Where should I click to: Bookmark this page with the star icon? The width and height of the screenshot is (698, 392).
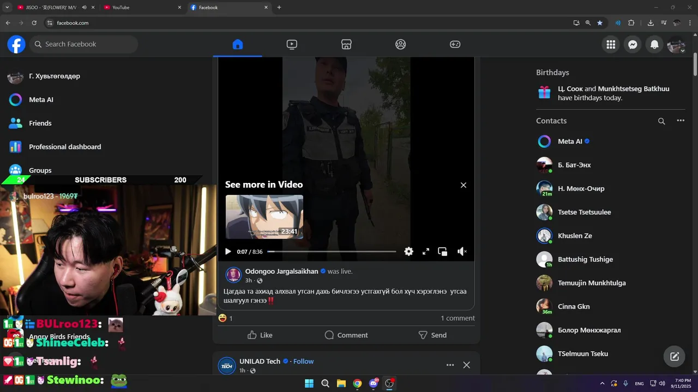[600, 23]
